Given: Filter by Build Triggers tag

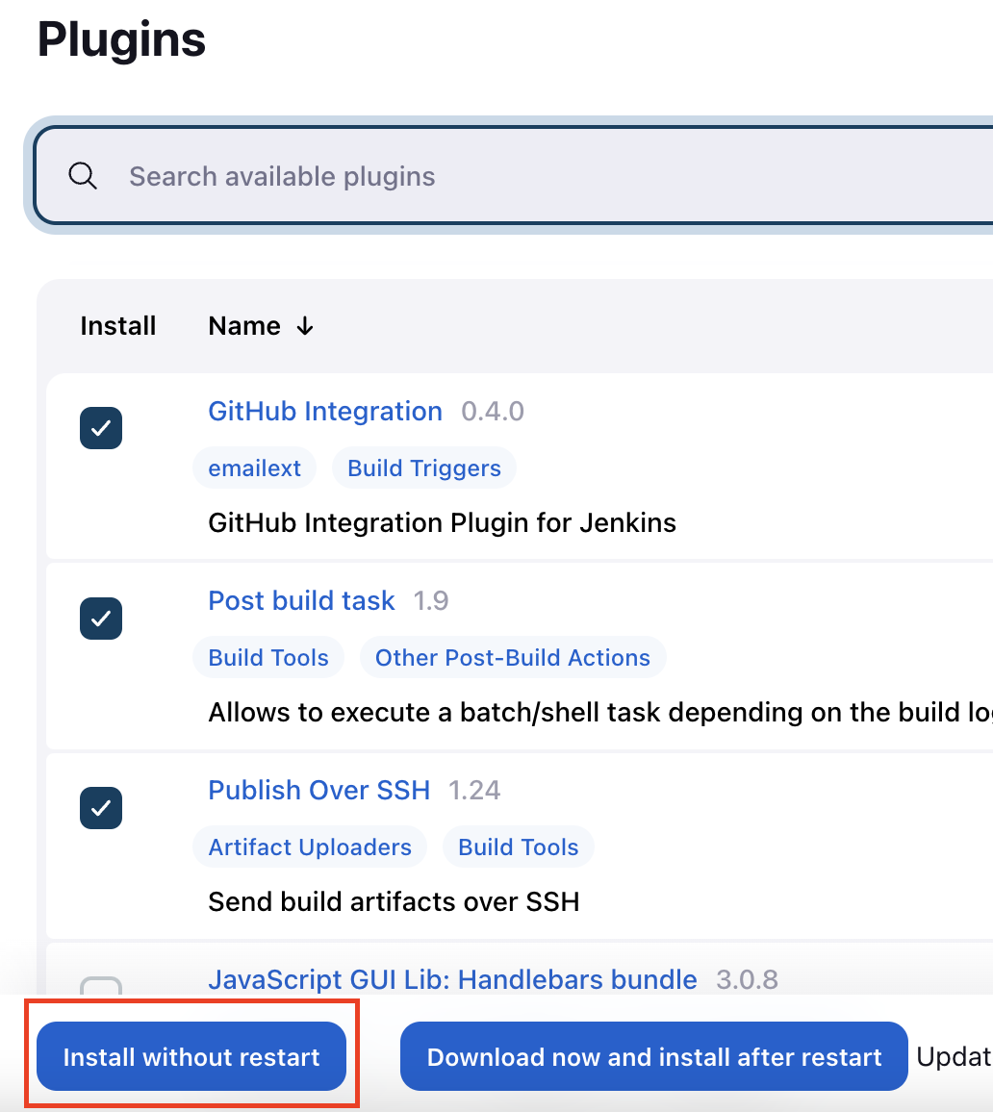Looking at the screenshot, I should (424, 468).
